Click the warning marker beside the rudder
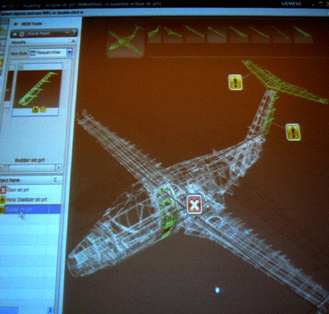Viewport: 329px width, 314px height. click(x=293, y=132)
